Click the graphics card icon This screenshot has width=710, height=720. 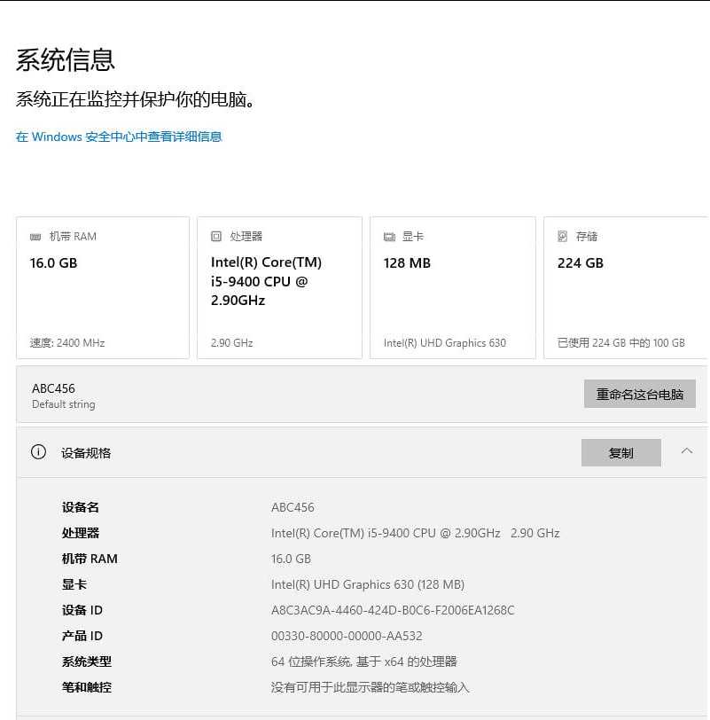pyautogui.click(x=389, y=237)
